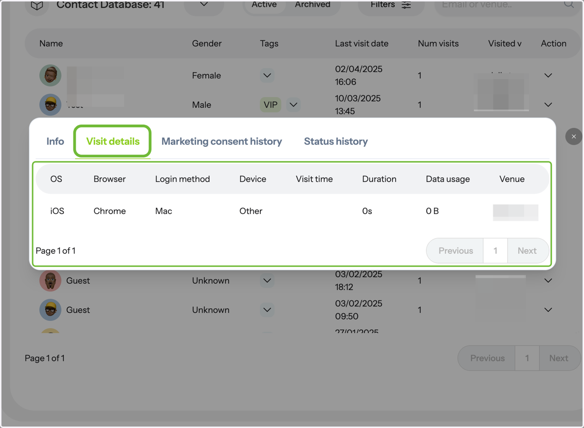Click the Action column header

553,43
